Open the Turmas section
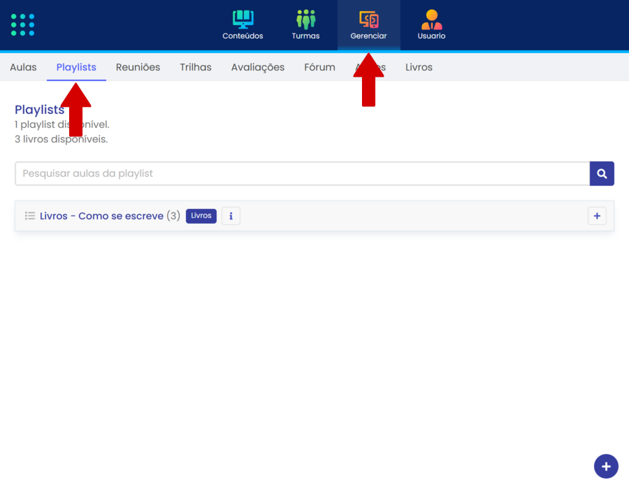The image size is (629, 489). click(x=305, y=25)
